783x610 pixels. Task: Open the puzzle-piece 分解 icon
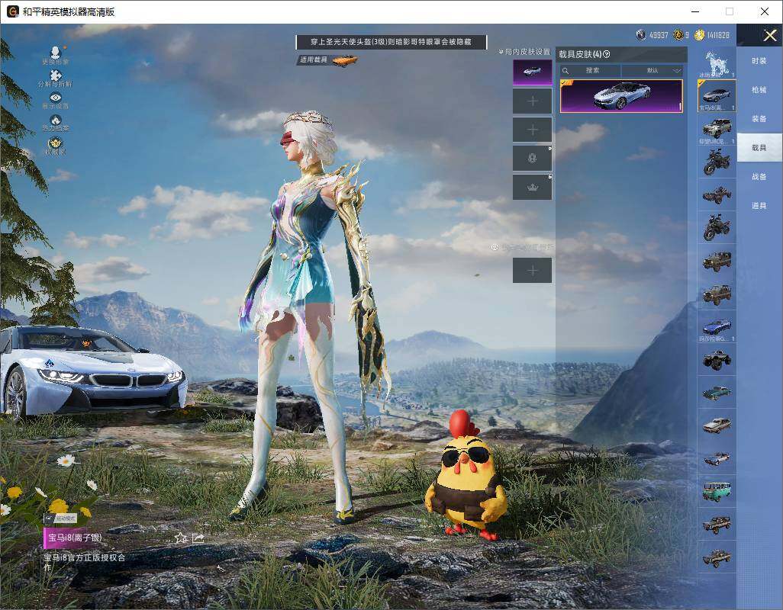(x=56, y=75)
